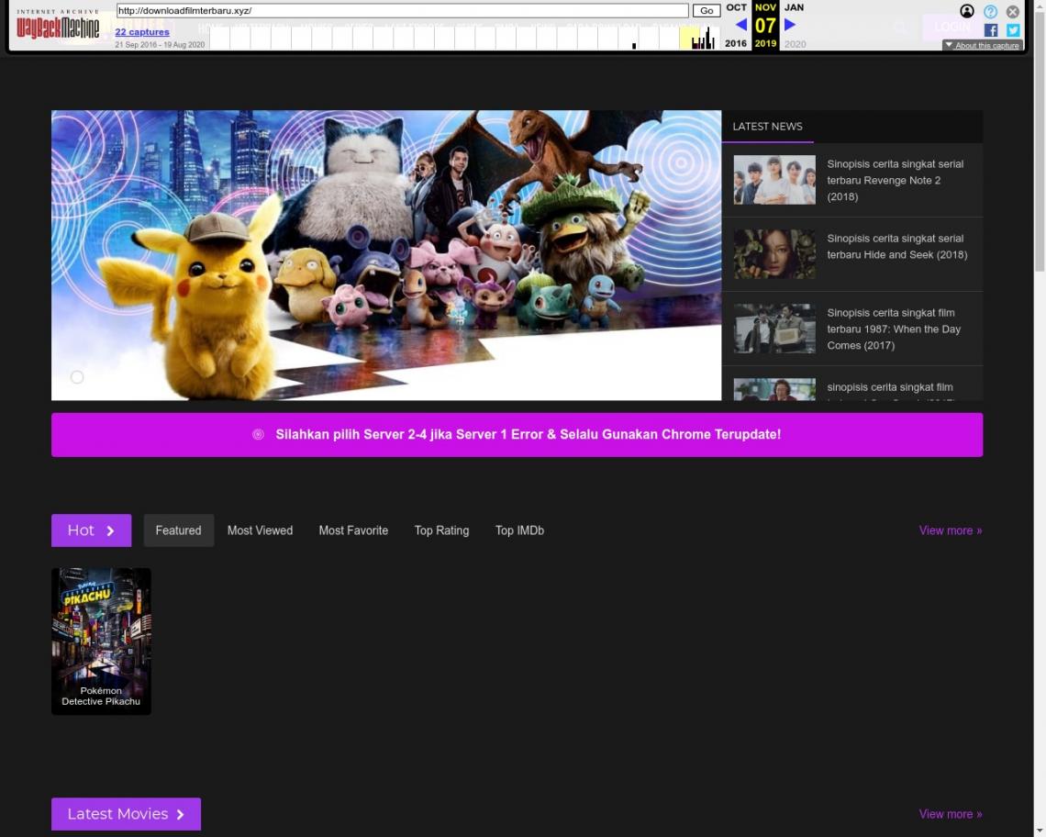Viewport: 1046px width, 837px height.
Task: Open Pokémon Detective Pikachu movie poster
Action: coord(102,642)
